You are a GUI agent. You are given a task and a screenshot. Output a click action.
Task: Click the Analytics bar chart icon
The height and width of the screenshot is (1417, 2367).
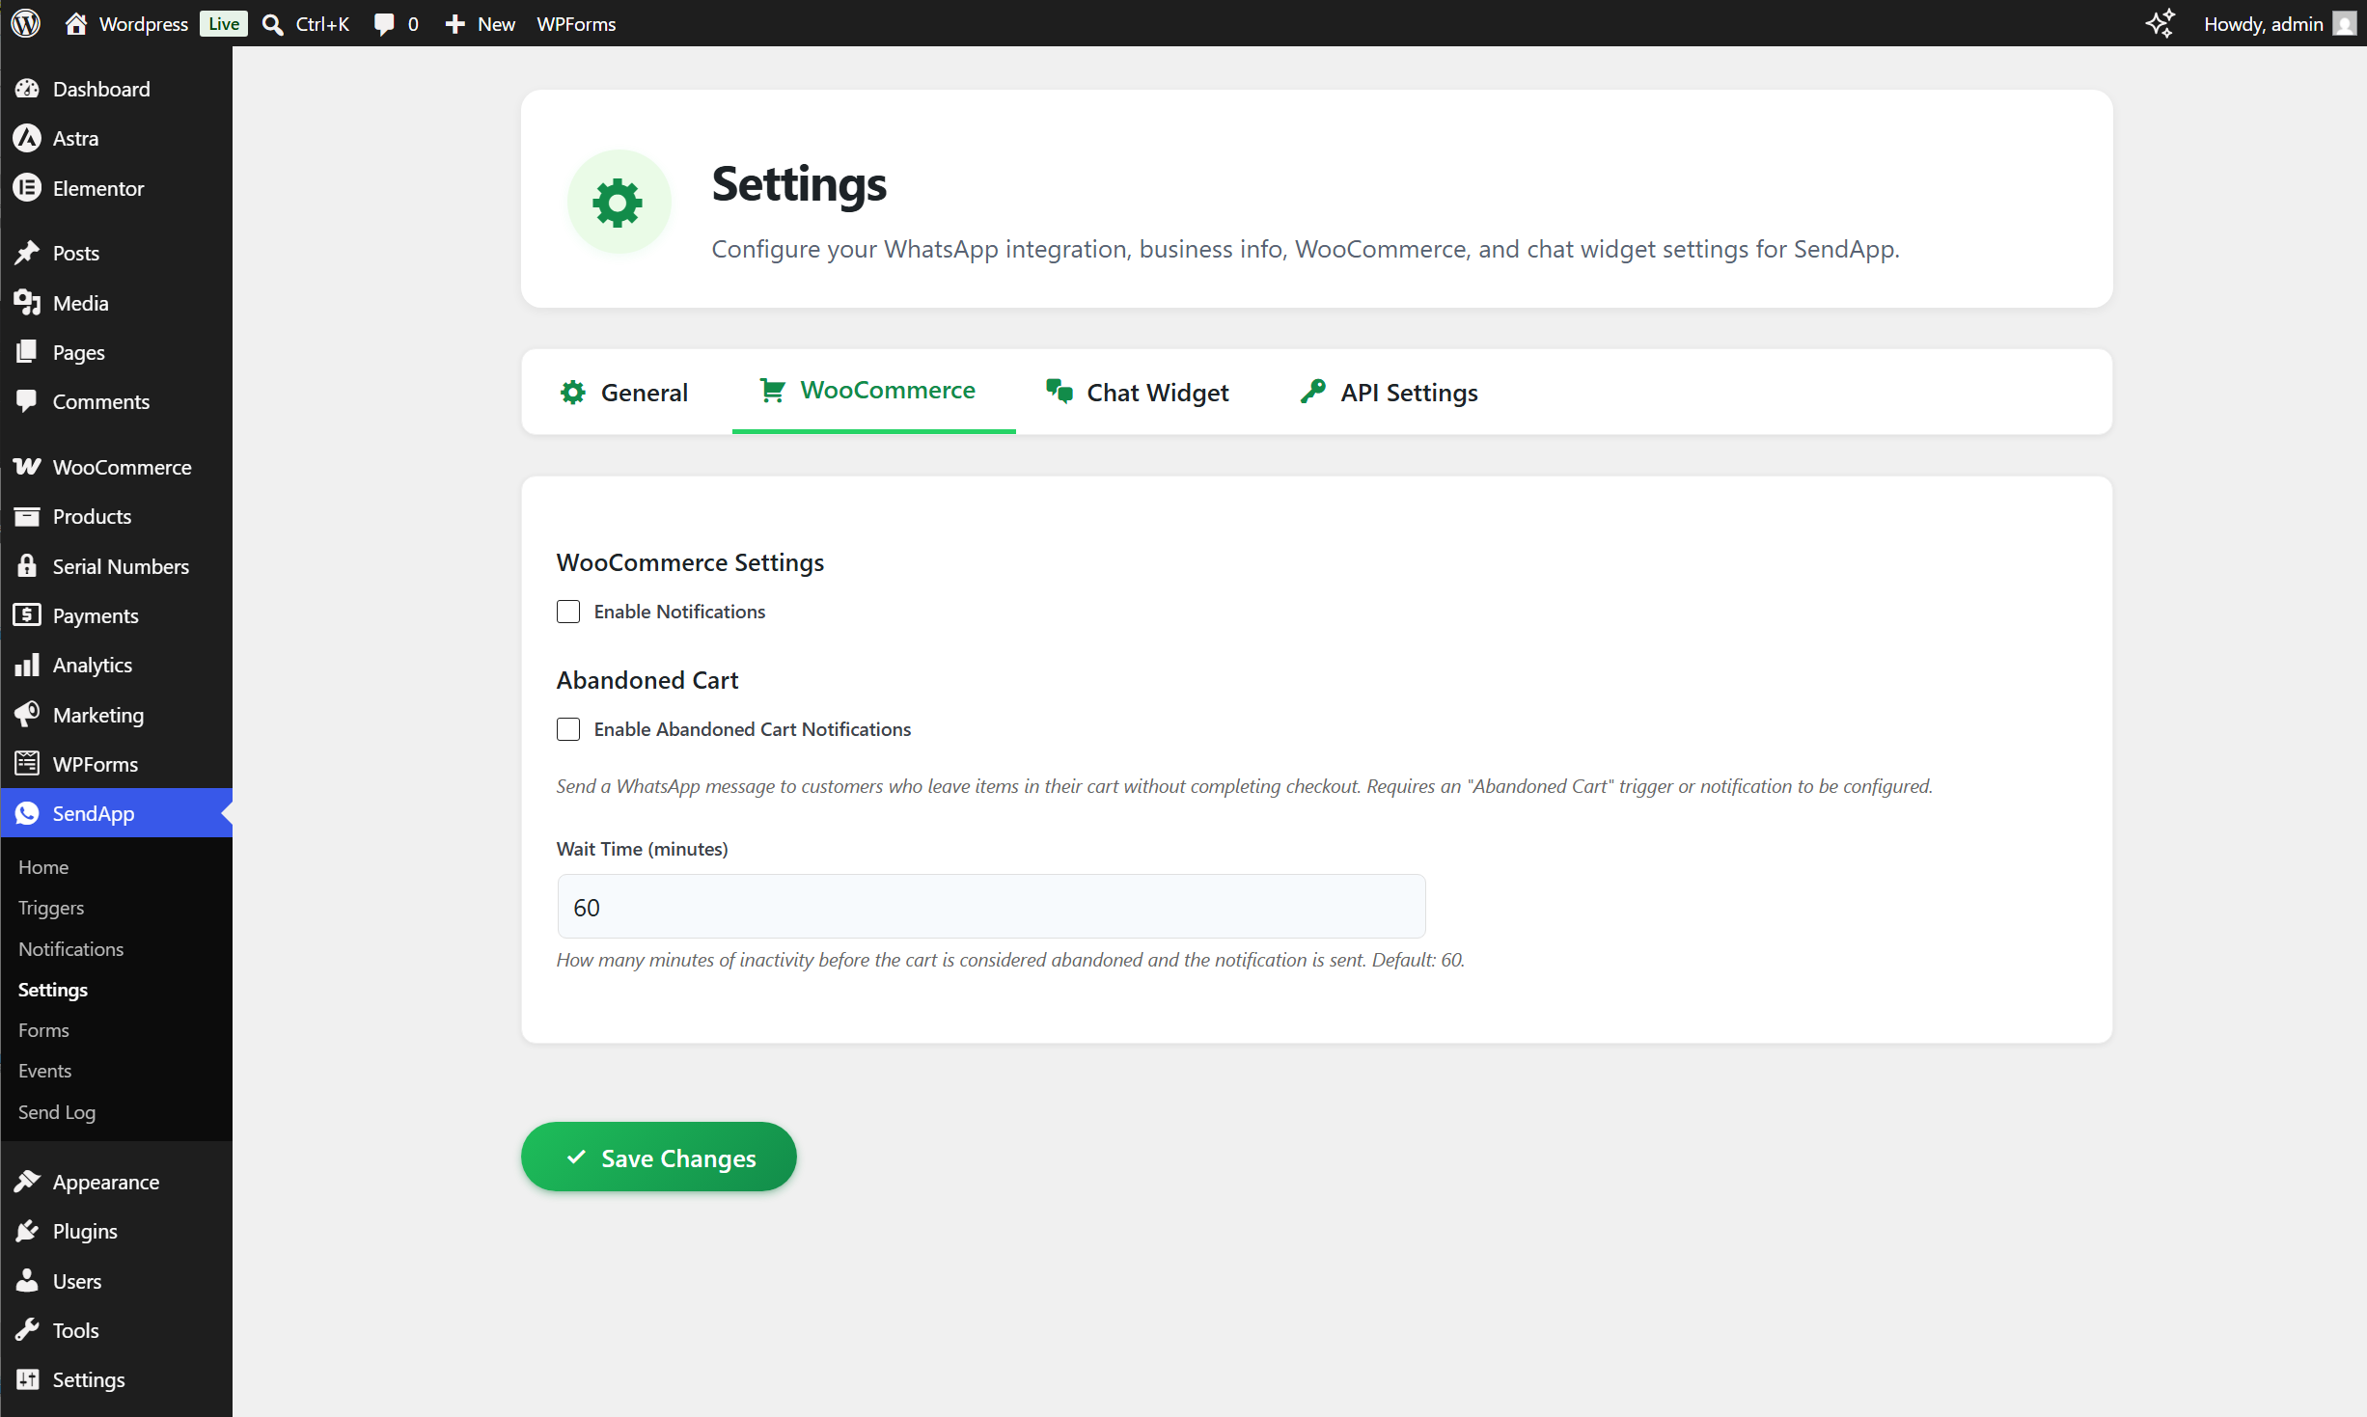(x=27, y=665)
